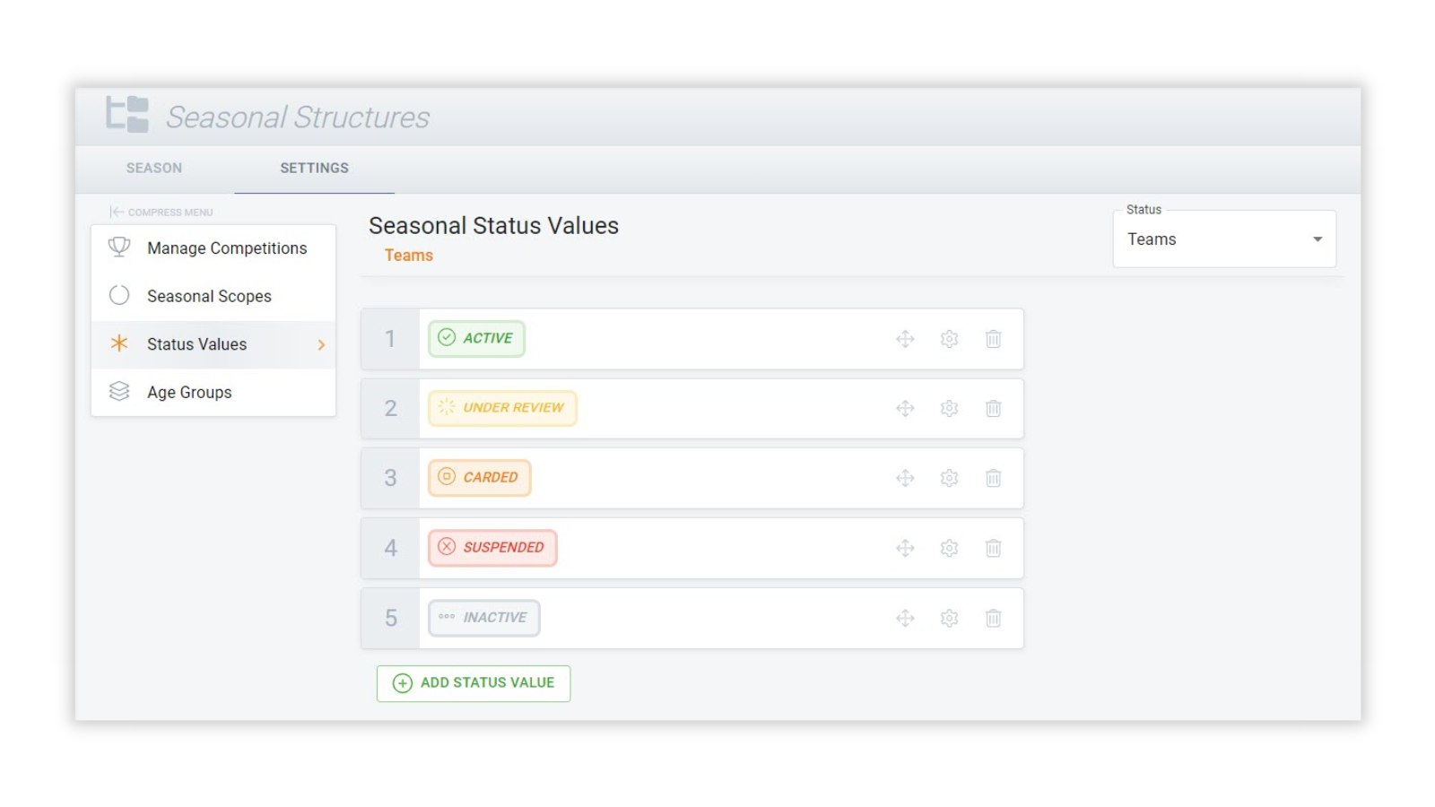This screenshot has width=1435, height=807.
Task: Open Manage Competitions in sidebar
Action: [x=226, y=248]
